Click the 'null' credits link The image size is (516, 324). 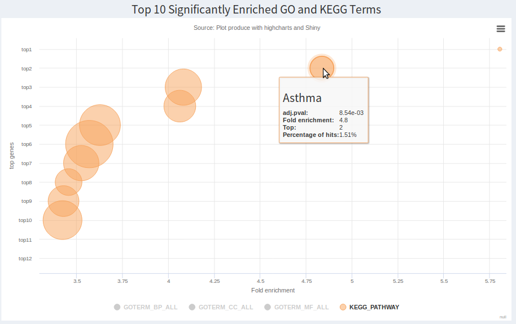(502, 317)
